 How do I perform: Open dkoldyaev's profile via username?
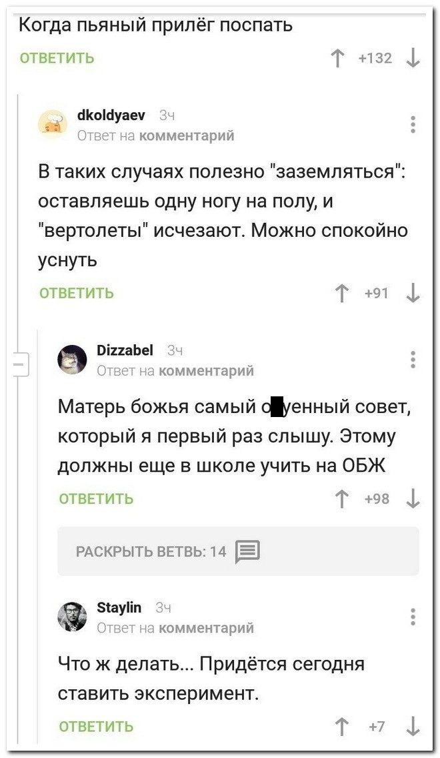[x=111, y=115]
